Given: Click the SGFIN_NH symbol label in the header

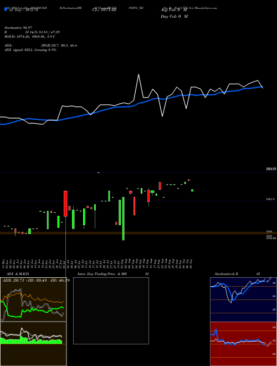Looking at the screenshot, I should tap(136, 8).
